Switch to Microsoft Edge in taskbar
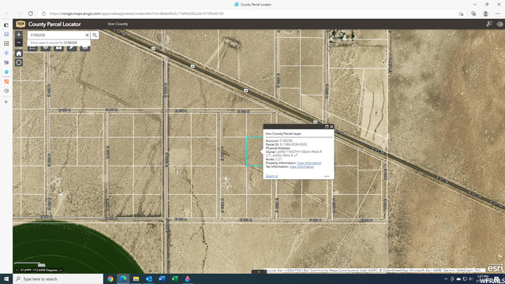The width and height of the screenshot is (505, 284). (x=123, y=278)
